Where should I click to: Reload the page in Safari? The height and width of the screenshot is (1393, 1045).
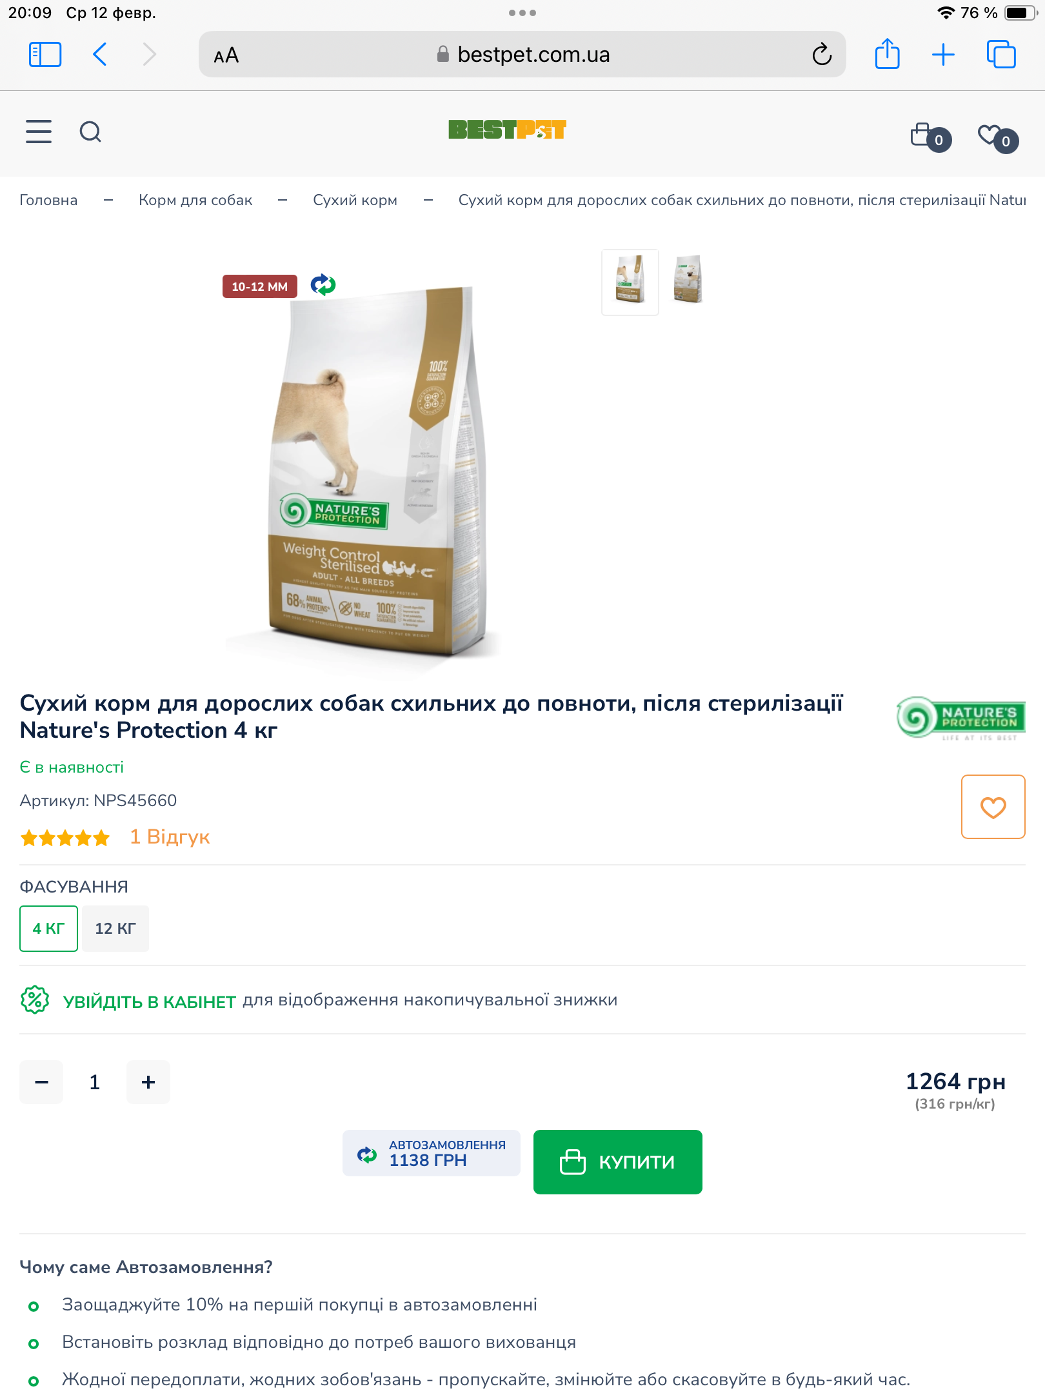[x=821, y=55]
